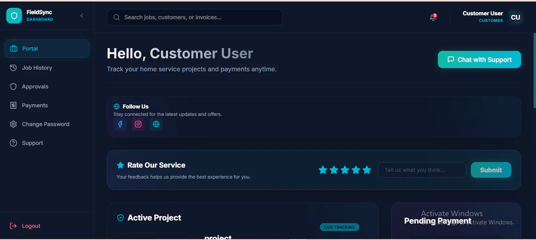Open the Facebook social link
536x240 pixels.
[x=120, y=124]
